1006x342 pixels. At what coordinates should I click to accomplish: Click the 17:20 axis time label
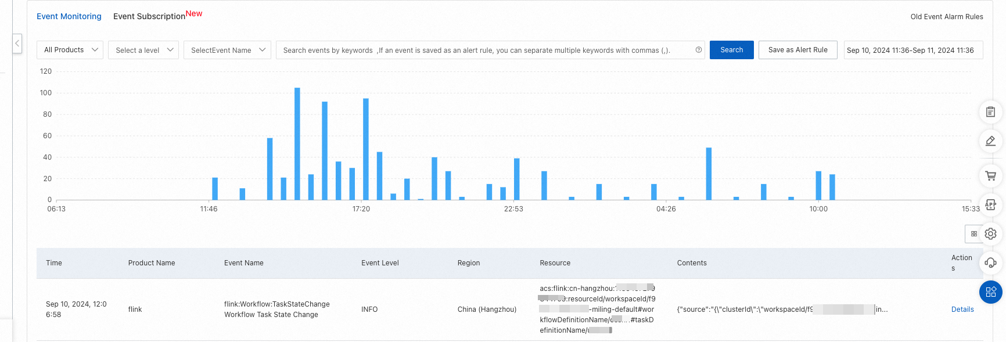click(x=361, y=209)
